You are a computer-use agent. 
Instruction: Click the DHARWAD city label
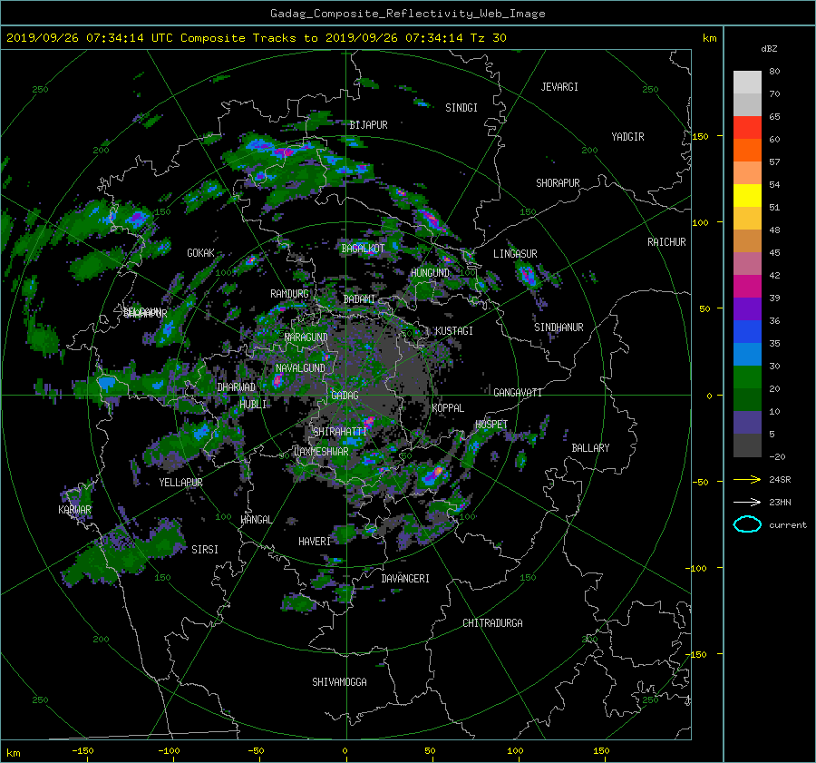[x=236, y=387]
